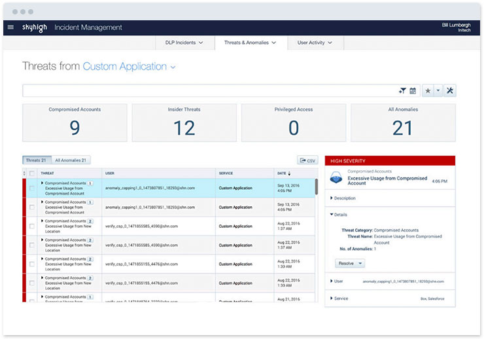Image resolution: width=484 pixels, height=339 pixels.
Task: Expand the Description section
Action: pos(343,198)
